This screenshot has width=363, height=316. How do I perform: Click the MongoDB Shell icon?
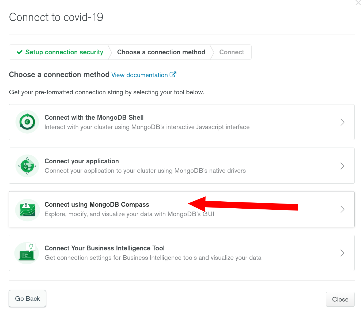tap(27, 122)
